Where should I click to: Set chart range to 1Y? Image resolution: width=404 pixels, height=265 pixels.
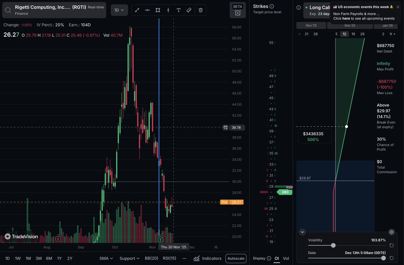pos(59,258)
